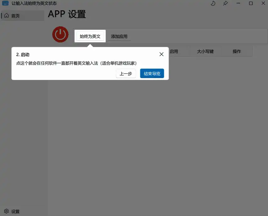Image resolution: width=268 pixels, height=216 pixels.
Task: Close the application window
Action: 263,3
